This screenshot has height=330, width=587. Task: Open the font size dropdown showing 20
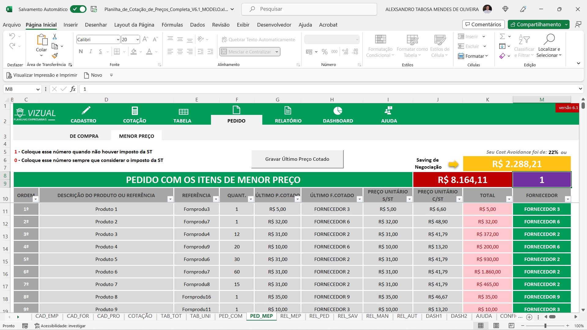(138, 39)
